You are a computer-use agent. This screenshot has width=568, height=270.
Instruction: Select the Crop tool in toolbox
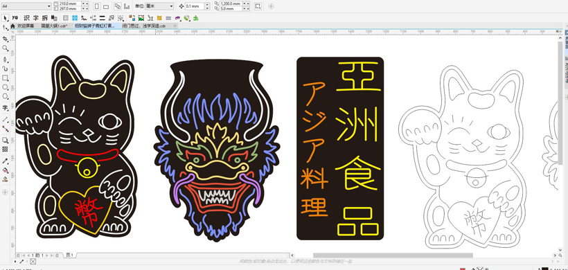tap(5, 39)
